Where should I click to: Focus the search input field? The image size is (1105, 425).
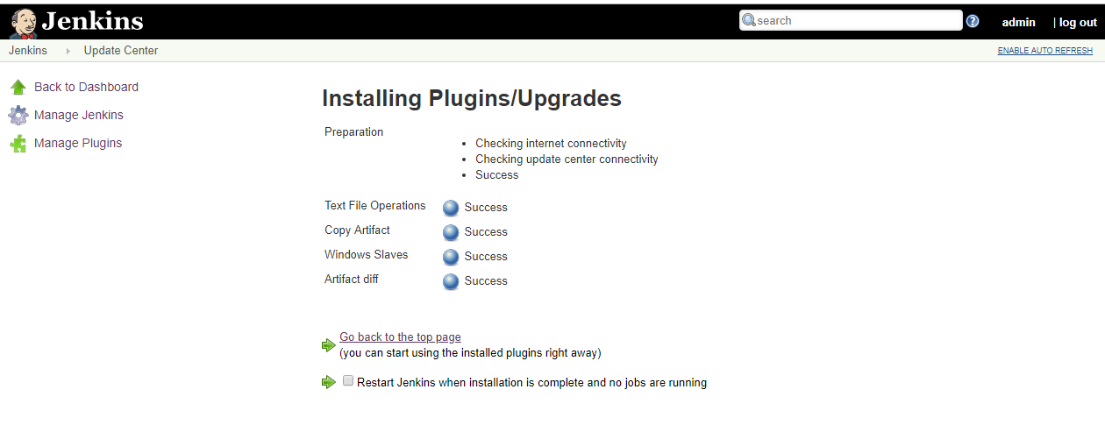(851, 20)
